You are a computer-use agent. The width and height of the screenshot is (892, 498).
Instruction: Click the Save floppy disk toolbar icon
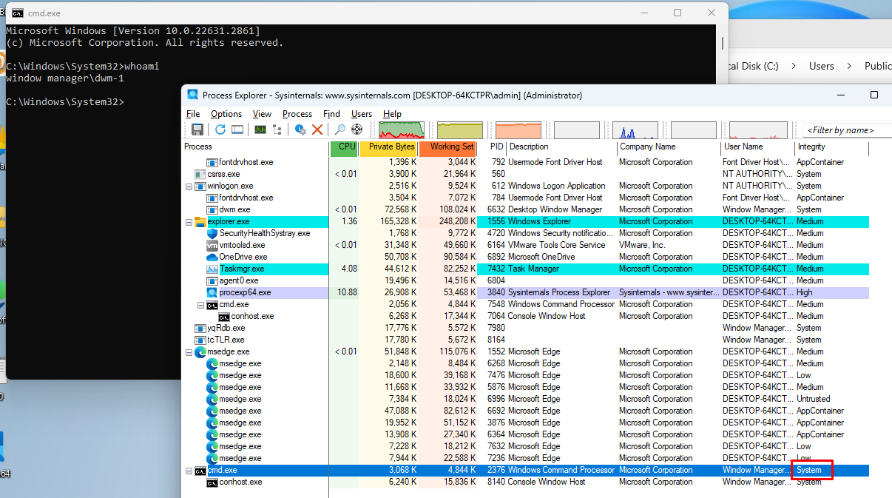[x=197, y=129]
